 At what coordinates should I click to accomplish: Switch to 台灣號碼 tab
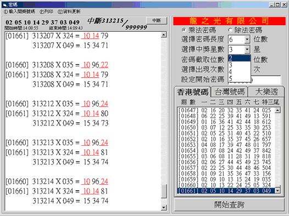[x=230, y=92]
